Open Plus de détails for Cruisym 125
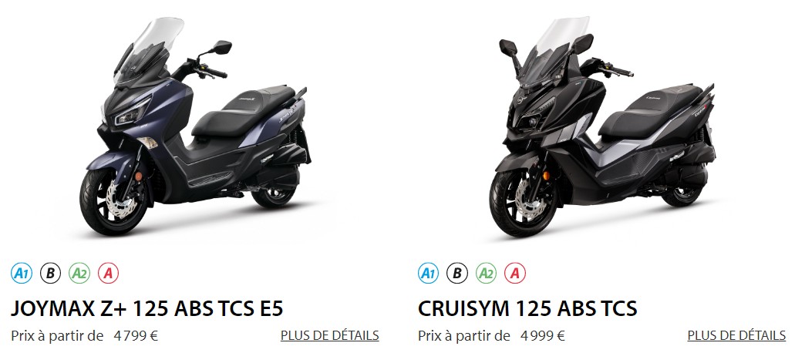This screenshot has height=353, width=795. [x=736, y=335]
